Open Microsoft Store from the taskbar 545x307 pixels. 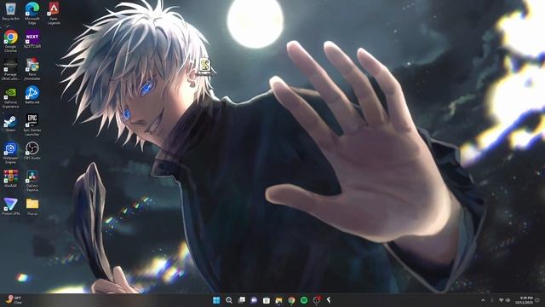pyautogui.click(x=267, y=300)
